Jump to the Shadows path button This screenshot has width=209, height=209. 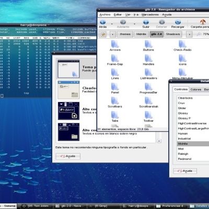pos(173,34)
